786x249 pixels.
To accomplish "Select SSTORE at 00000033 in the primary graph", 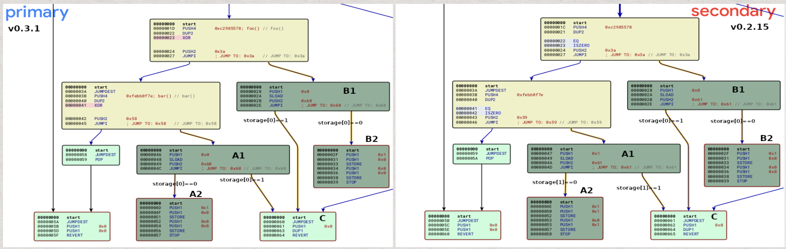I will [339, 164].
